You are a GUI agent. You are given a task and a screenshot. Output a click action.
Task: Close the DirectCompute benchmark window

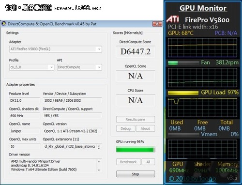tap(157, 24)
